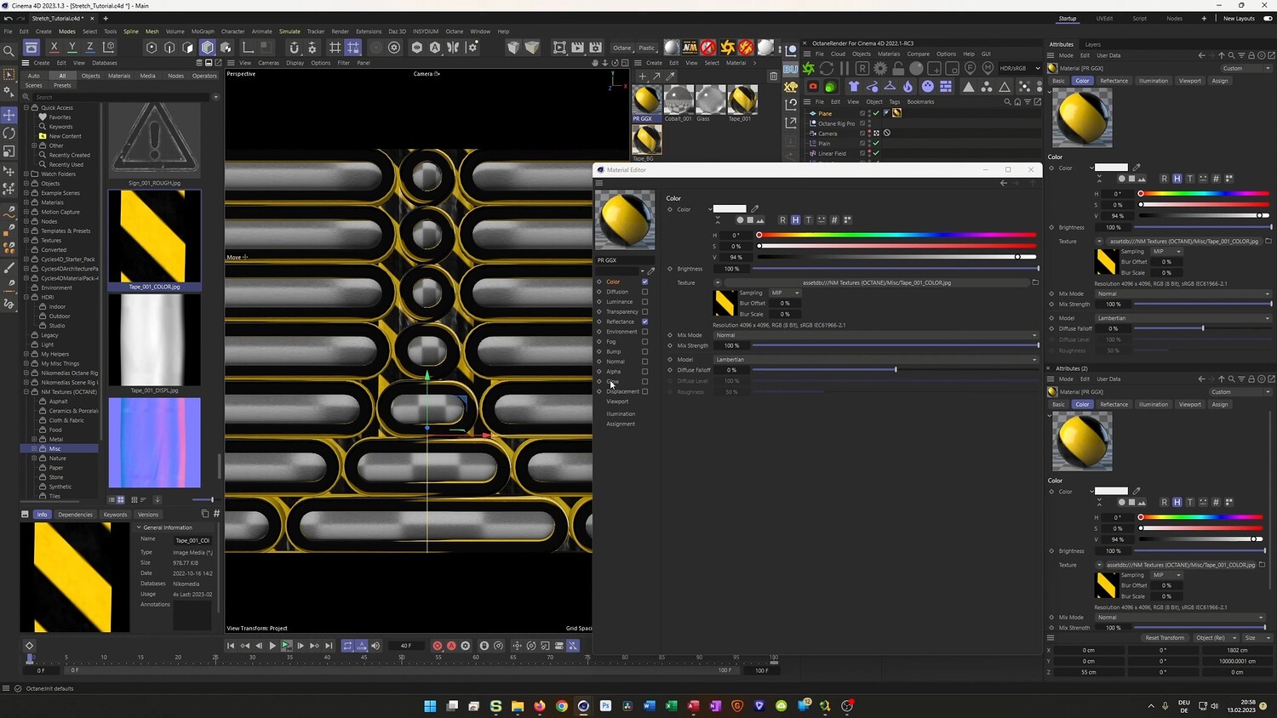
Task: Select the Tape_001_COLOR.jpg asset thumbnail
Action: pos(154,236)
